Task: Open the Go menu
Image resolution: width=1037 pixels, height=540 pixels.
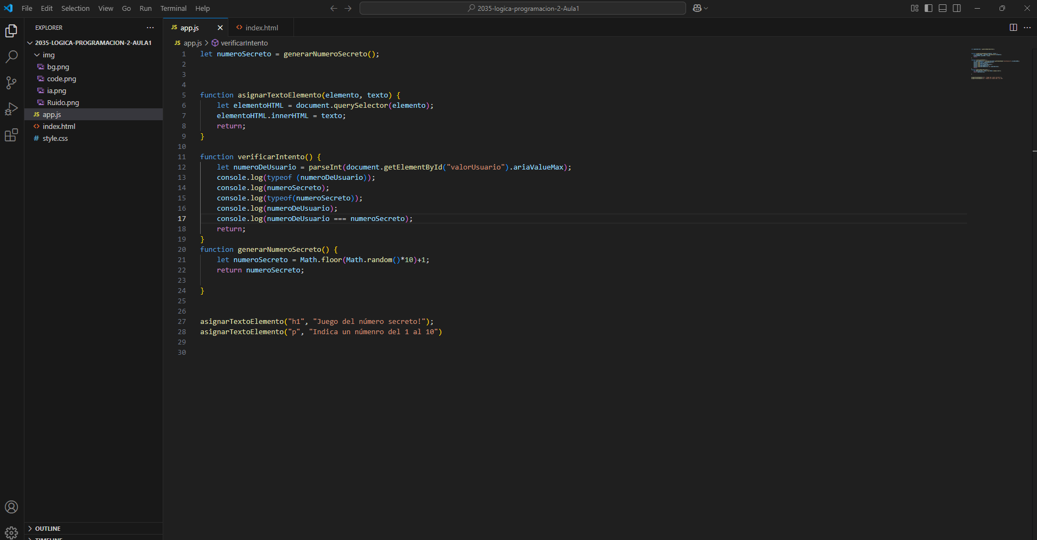Action: click(126, 8)
